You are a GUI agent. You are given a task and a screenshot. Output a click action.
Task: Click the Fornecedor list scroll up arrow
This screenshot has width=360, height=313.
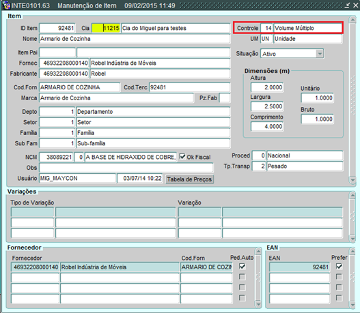point(258,252)
